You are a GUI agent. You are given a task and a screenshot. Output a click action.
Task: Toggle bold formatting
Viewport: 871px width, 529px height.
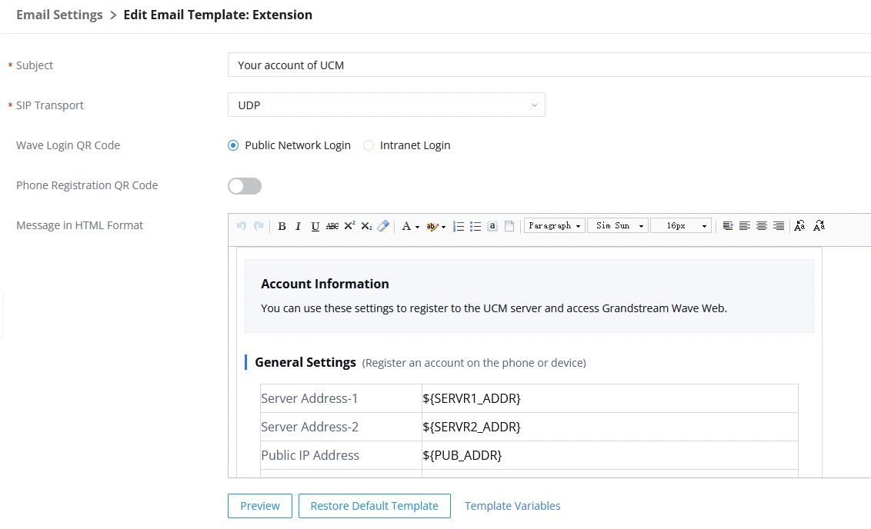coord(282,226)
